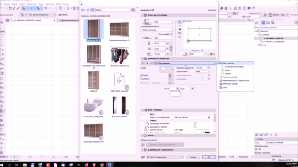Select the Marquee tool in the left toolbox
Viewport: 298px width, 167px height.
coord(2,27)
